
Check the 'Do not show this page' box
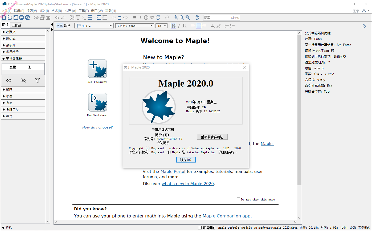pyautogui.click(x=239, y=199)
